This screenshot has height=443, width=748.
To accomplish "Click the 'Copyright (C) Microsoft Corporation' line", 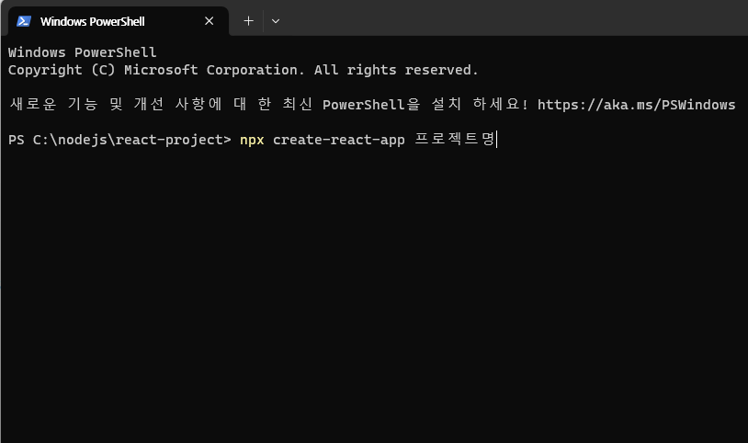I will (243, 70).
